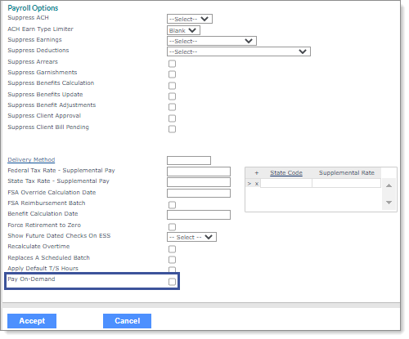The height and width of the screenshot is (339, 409).
Task: Focus Federal Tax Rate Supplemental Pay field
Action: coord(199,172)
